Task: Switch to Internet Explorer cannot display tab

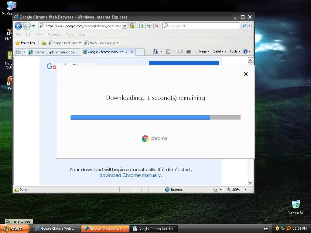Action: coord(54,52)
